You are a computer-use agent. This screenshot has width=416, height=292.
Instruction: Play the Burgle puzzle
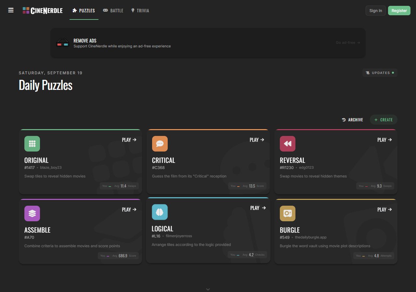tap(385, 210)
